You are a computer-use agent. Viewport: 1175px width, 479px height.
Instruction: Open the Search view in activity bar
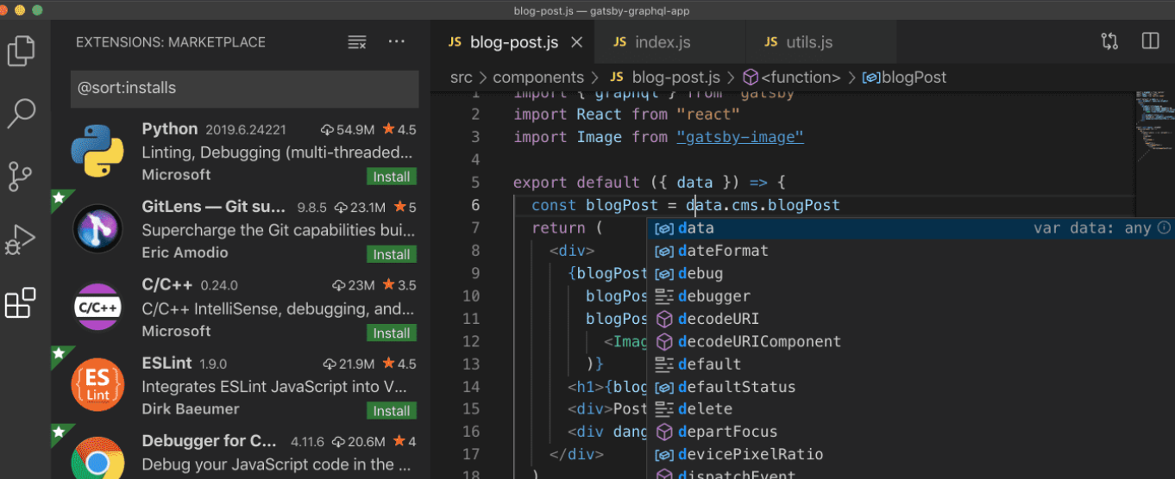click(x=22, y=113)
